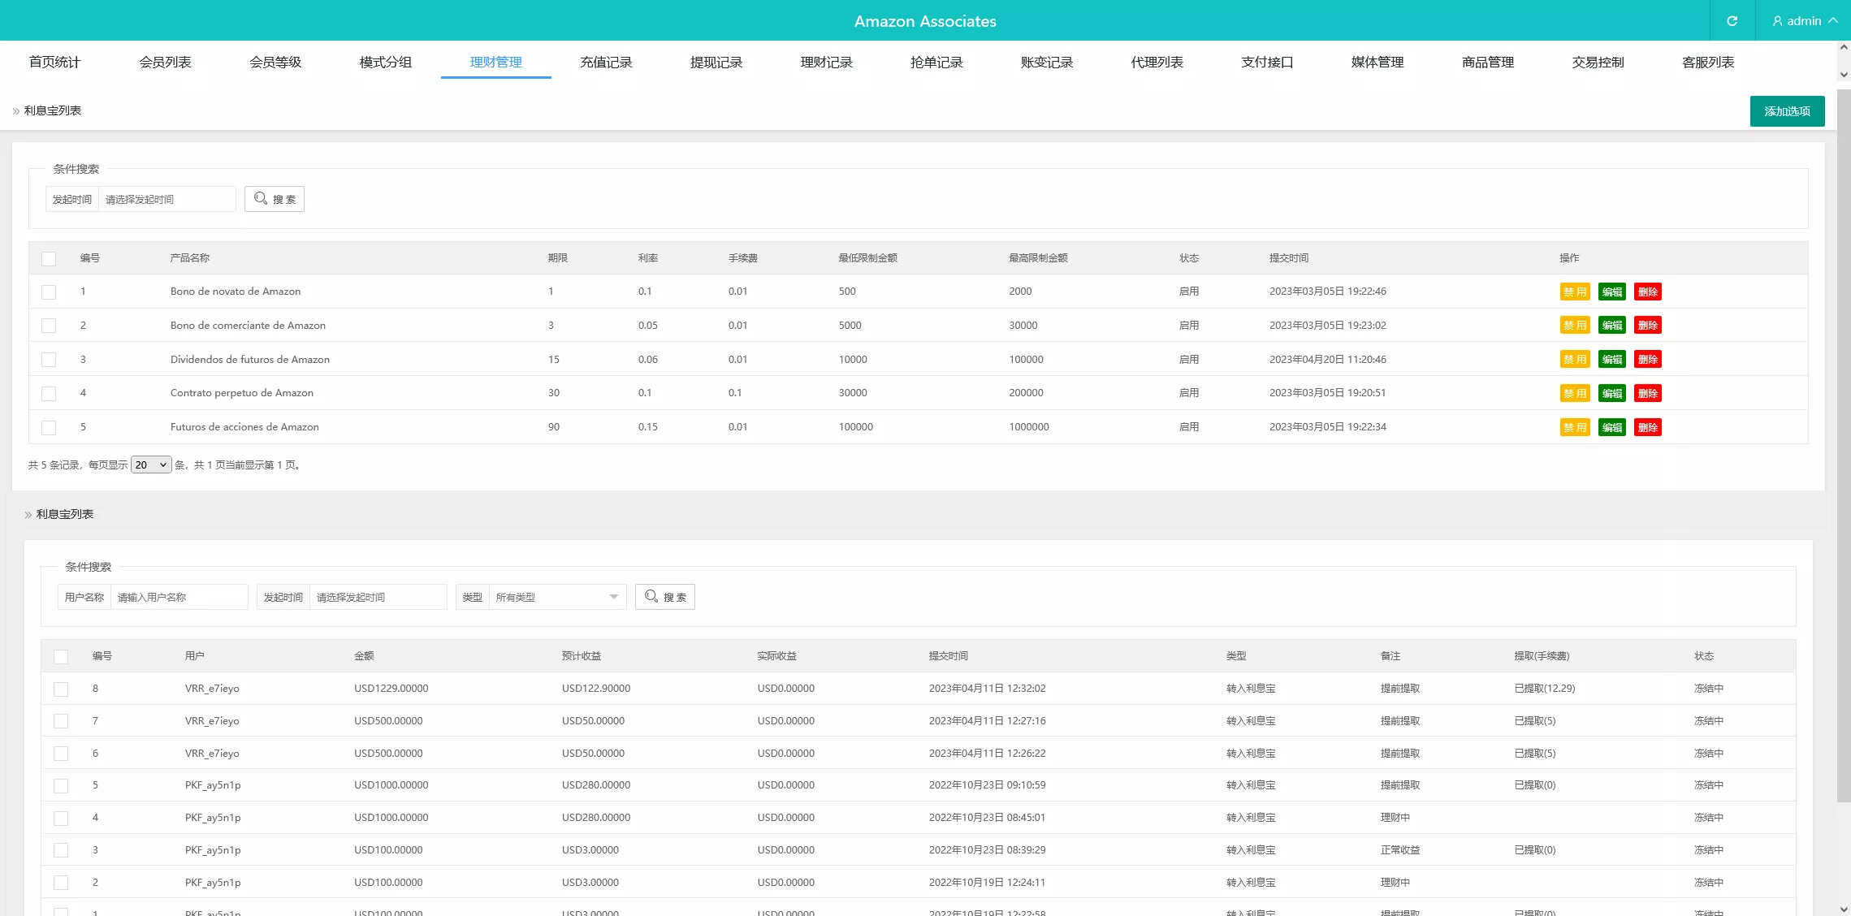Click the 添加选项 button

pos(1787,111)
